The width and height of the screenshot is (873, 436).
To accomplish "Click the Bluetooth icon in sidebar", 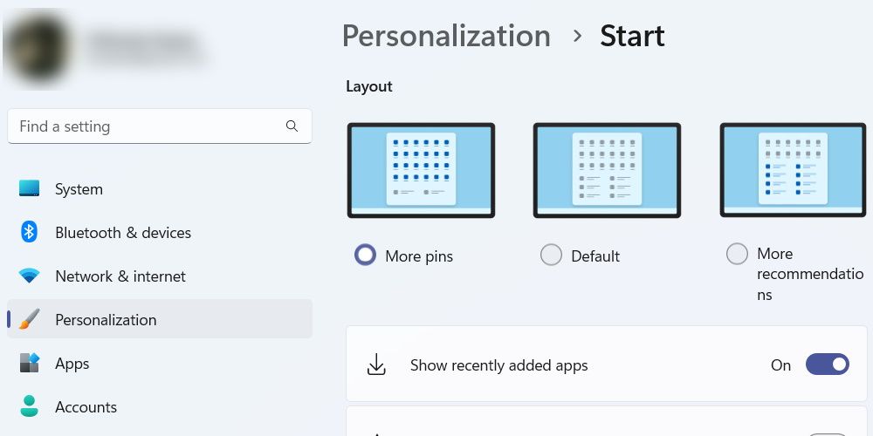I will point(29,231).
